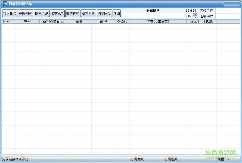Viewport: 242px width, 163px height.
Task: Click the 清空网盘 button
Action: 104,13
